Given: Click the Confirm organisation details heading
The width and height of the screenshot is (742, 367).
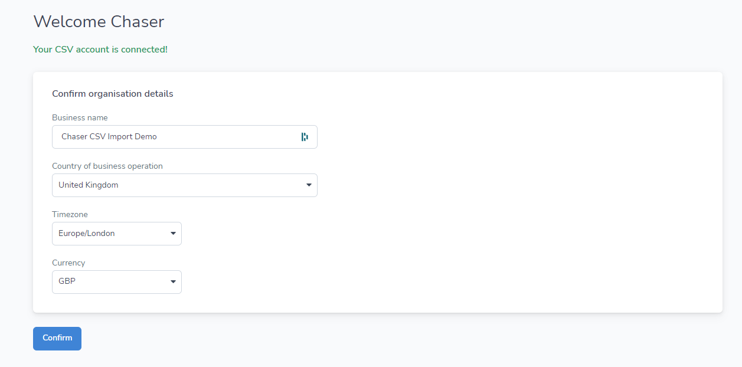Looking at the screenshot, I should click(x=112, y=93).
